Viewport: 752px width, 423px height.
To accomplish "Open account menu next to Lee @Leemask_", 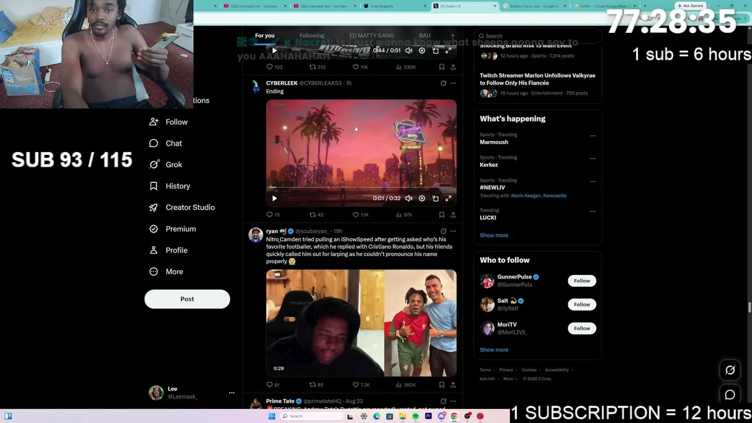I will (x=231, y=392).
